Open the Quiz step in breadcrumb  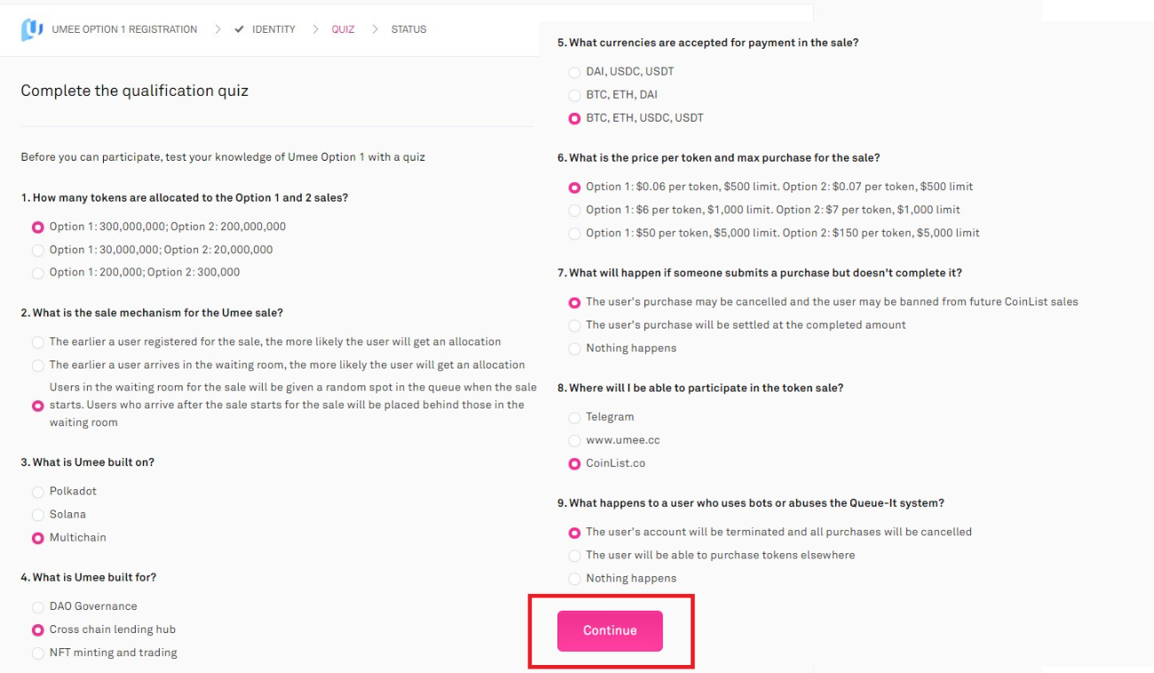pos(343,29)
